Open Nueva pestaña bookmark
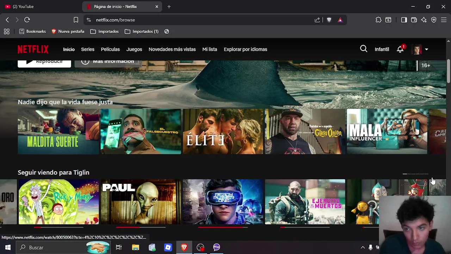 (68, 31)
